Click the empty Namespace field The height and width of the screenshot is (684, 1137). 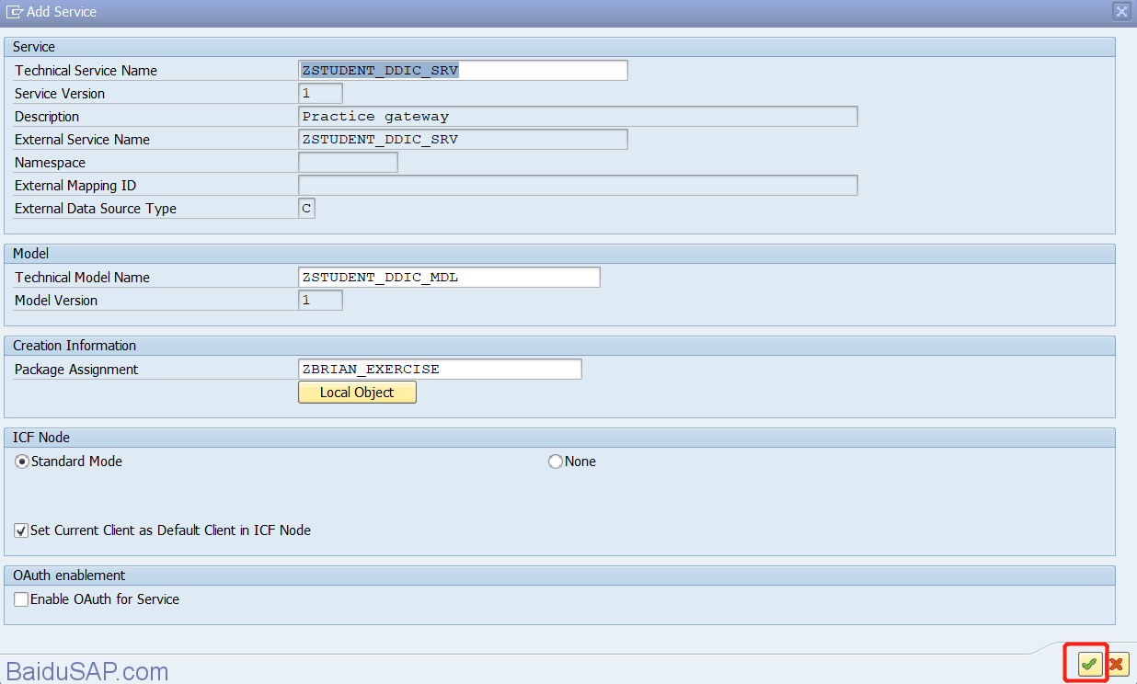point(348,163)
